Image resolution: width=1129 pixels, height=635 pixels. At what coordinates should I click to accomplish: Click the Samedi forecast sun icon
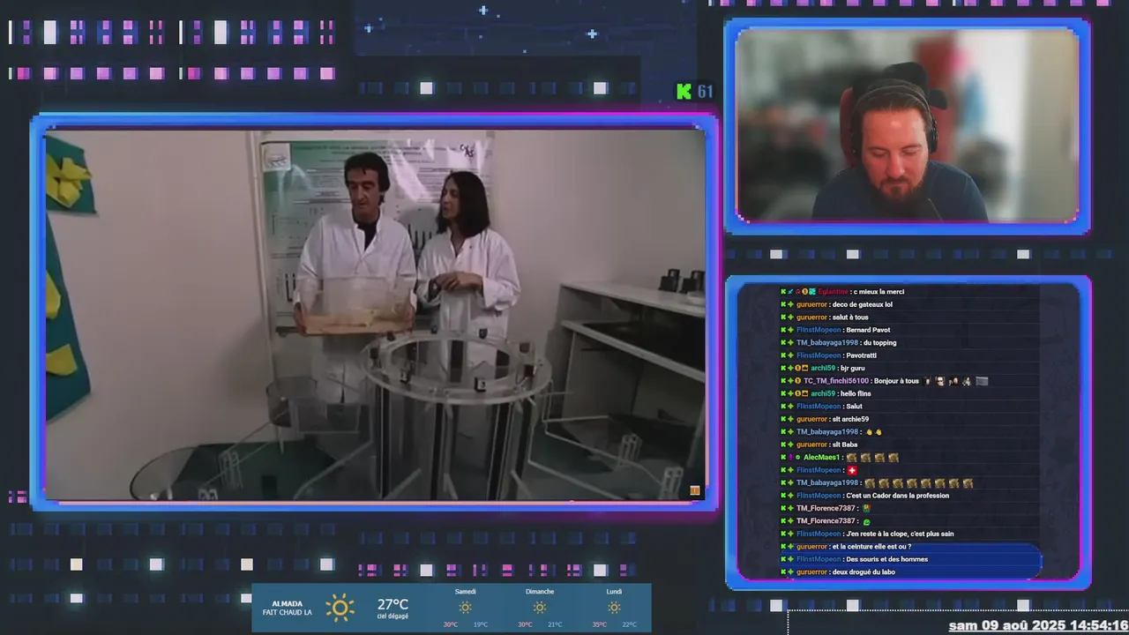coord(465,608)
